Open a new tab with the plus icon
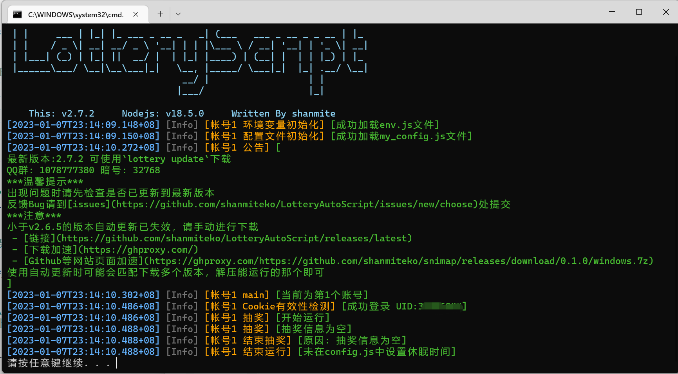 pyautogui.click(x=160, y=14)
